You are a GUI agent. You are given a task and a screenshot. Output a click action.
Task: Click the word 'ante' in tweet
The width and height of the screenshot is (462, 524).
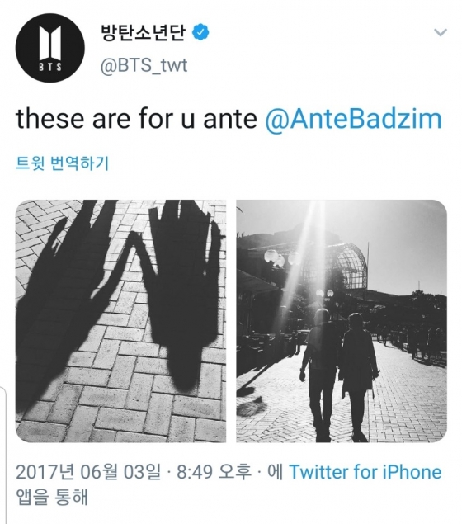[230, 120]
